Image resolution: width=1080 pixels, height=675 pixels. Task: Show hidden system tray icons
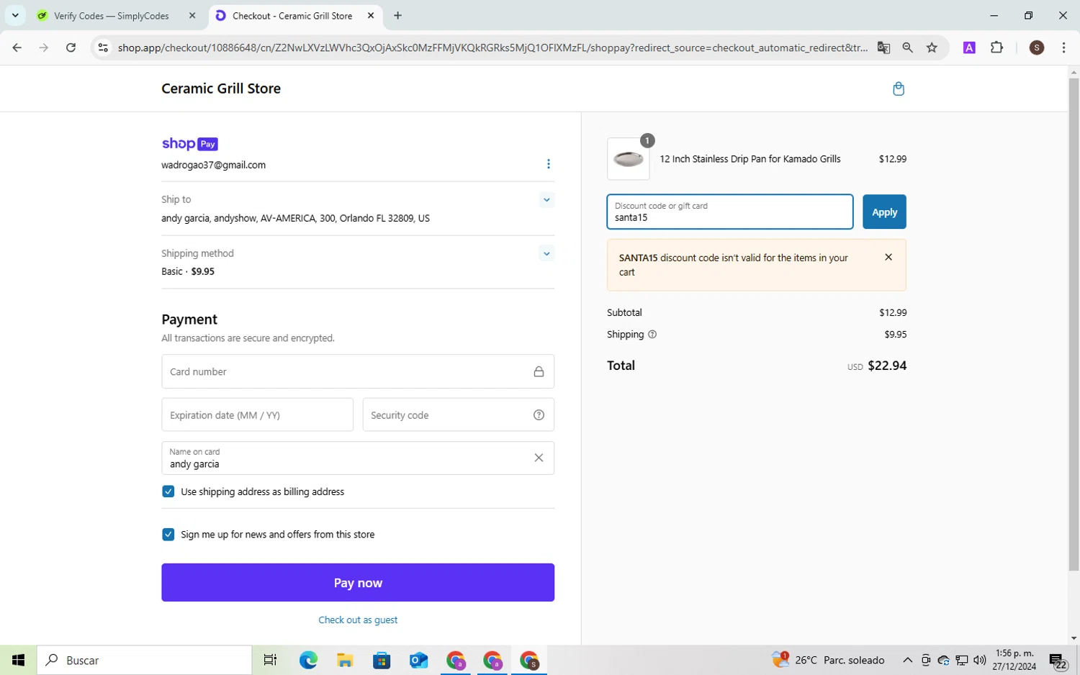tap(907, 660)
